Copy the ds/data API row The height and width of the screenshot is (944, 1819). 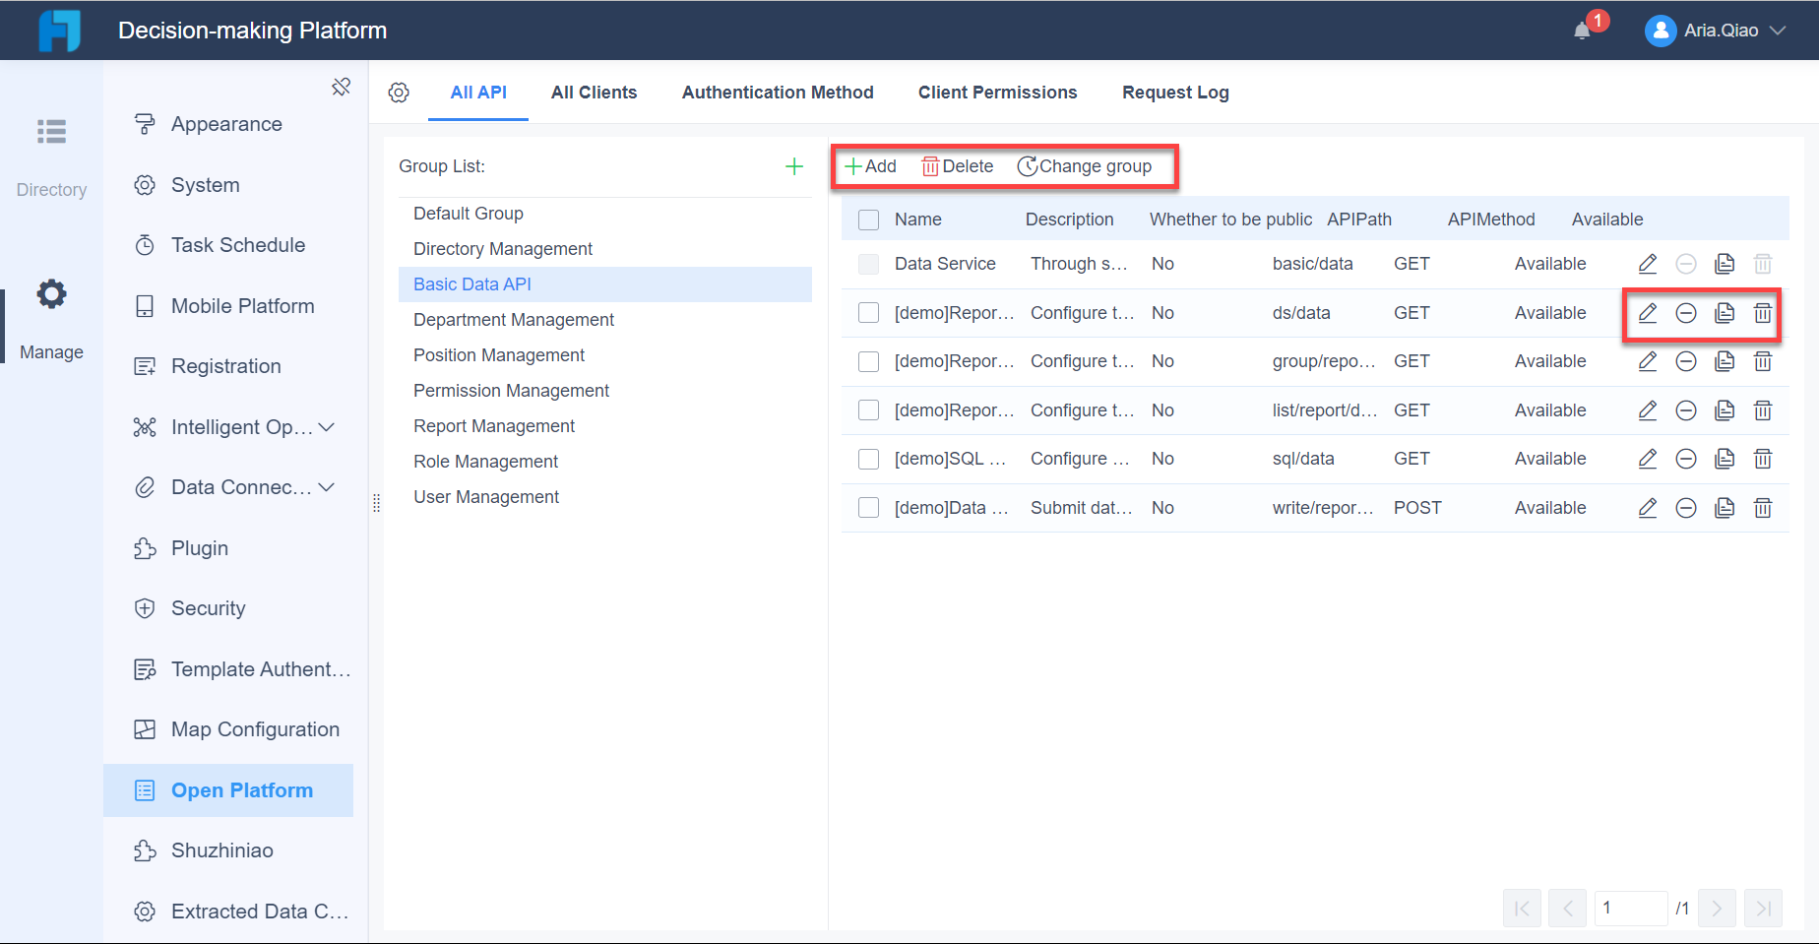1725,313
